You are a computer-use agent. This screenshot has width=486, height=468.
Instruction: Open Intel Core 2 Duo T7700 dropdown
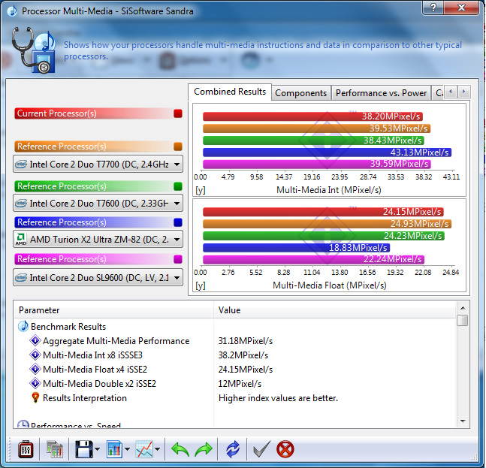click(x=98, y=164)
